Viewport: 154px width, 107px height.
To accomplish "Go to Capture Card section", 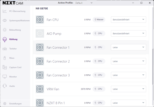I will coord(15,67).
